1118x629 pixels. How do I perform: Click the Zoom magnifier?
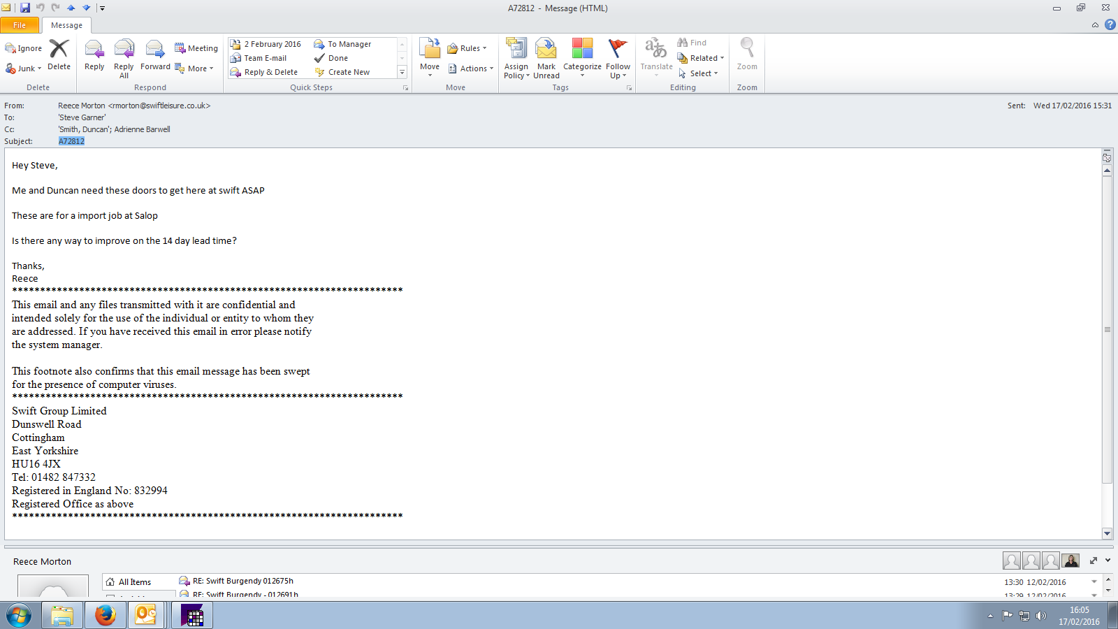point(747,55)
